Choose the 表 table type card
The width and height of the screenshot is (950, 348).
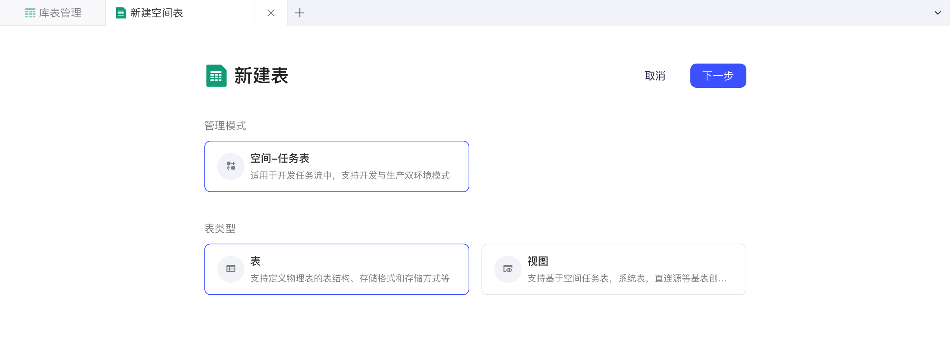tap(337, 269)
